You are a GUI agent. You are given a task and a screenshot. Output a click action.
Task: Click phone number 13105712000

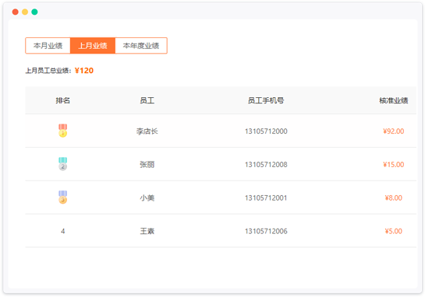[x=266, y=131]
